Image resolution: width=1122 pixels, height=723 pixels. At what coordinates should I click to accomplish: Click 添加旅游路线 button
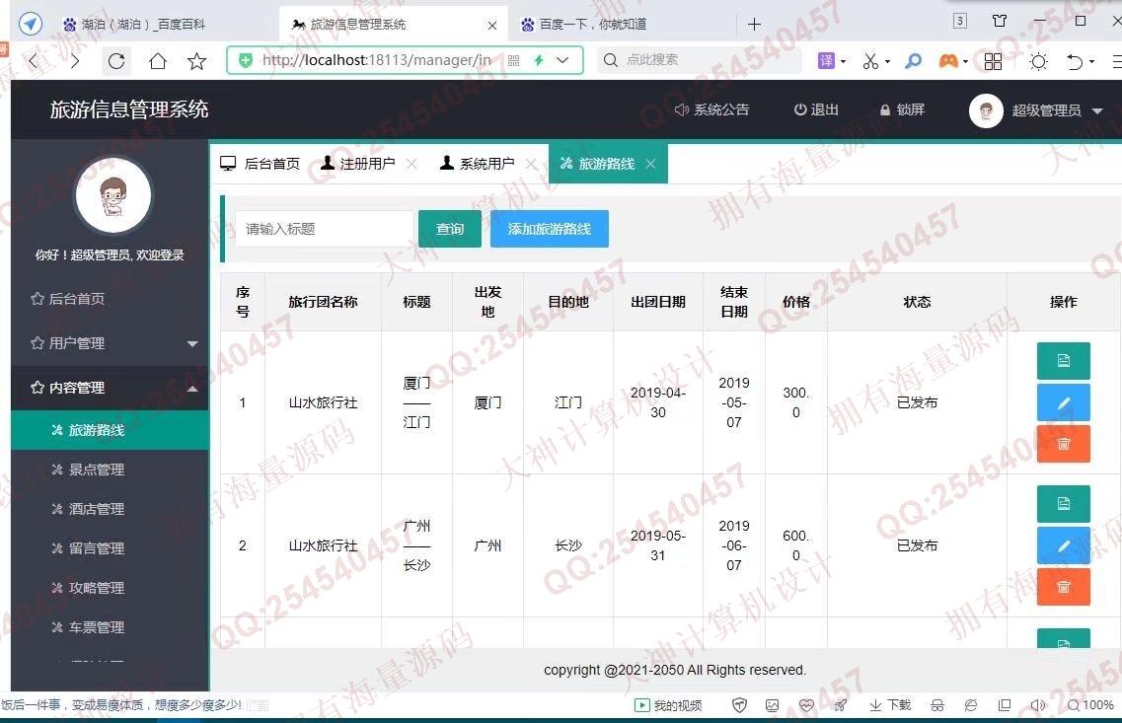[550, 229]
